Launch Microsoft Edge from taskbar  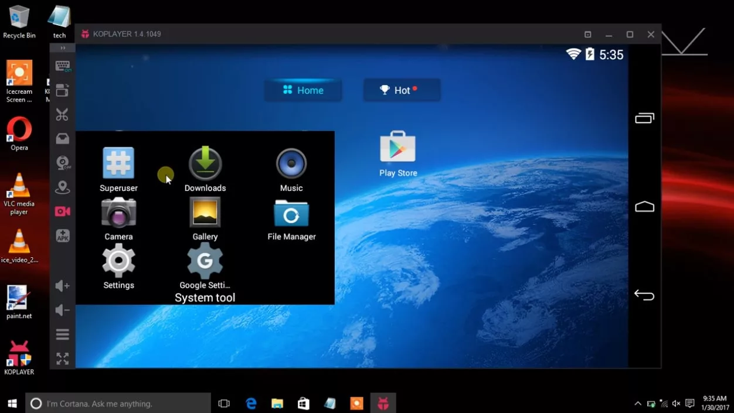(x=251, y=403)
